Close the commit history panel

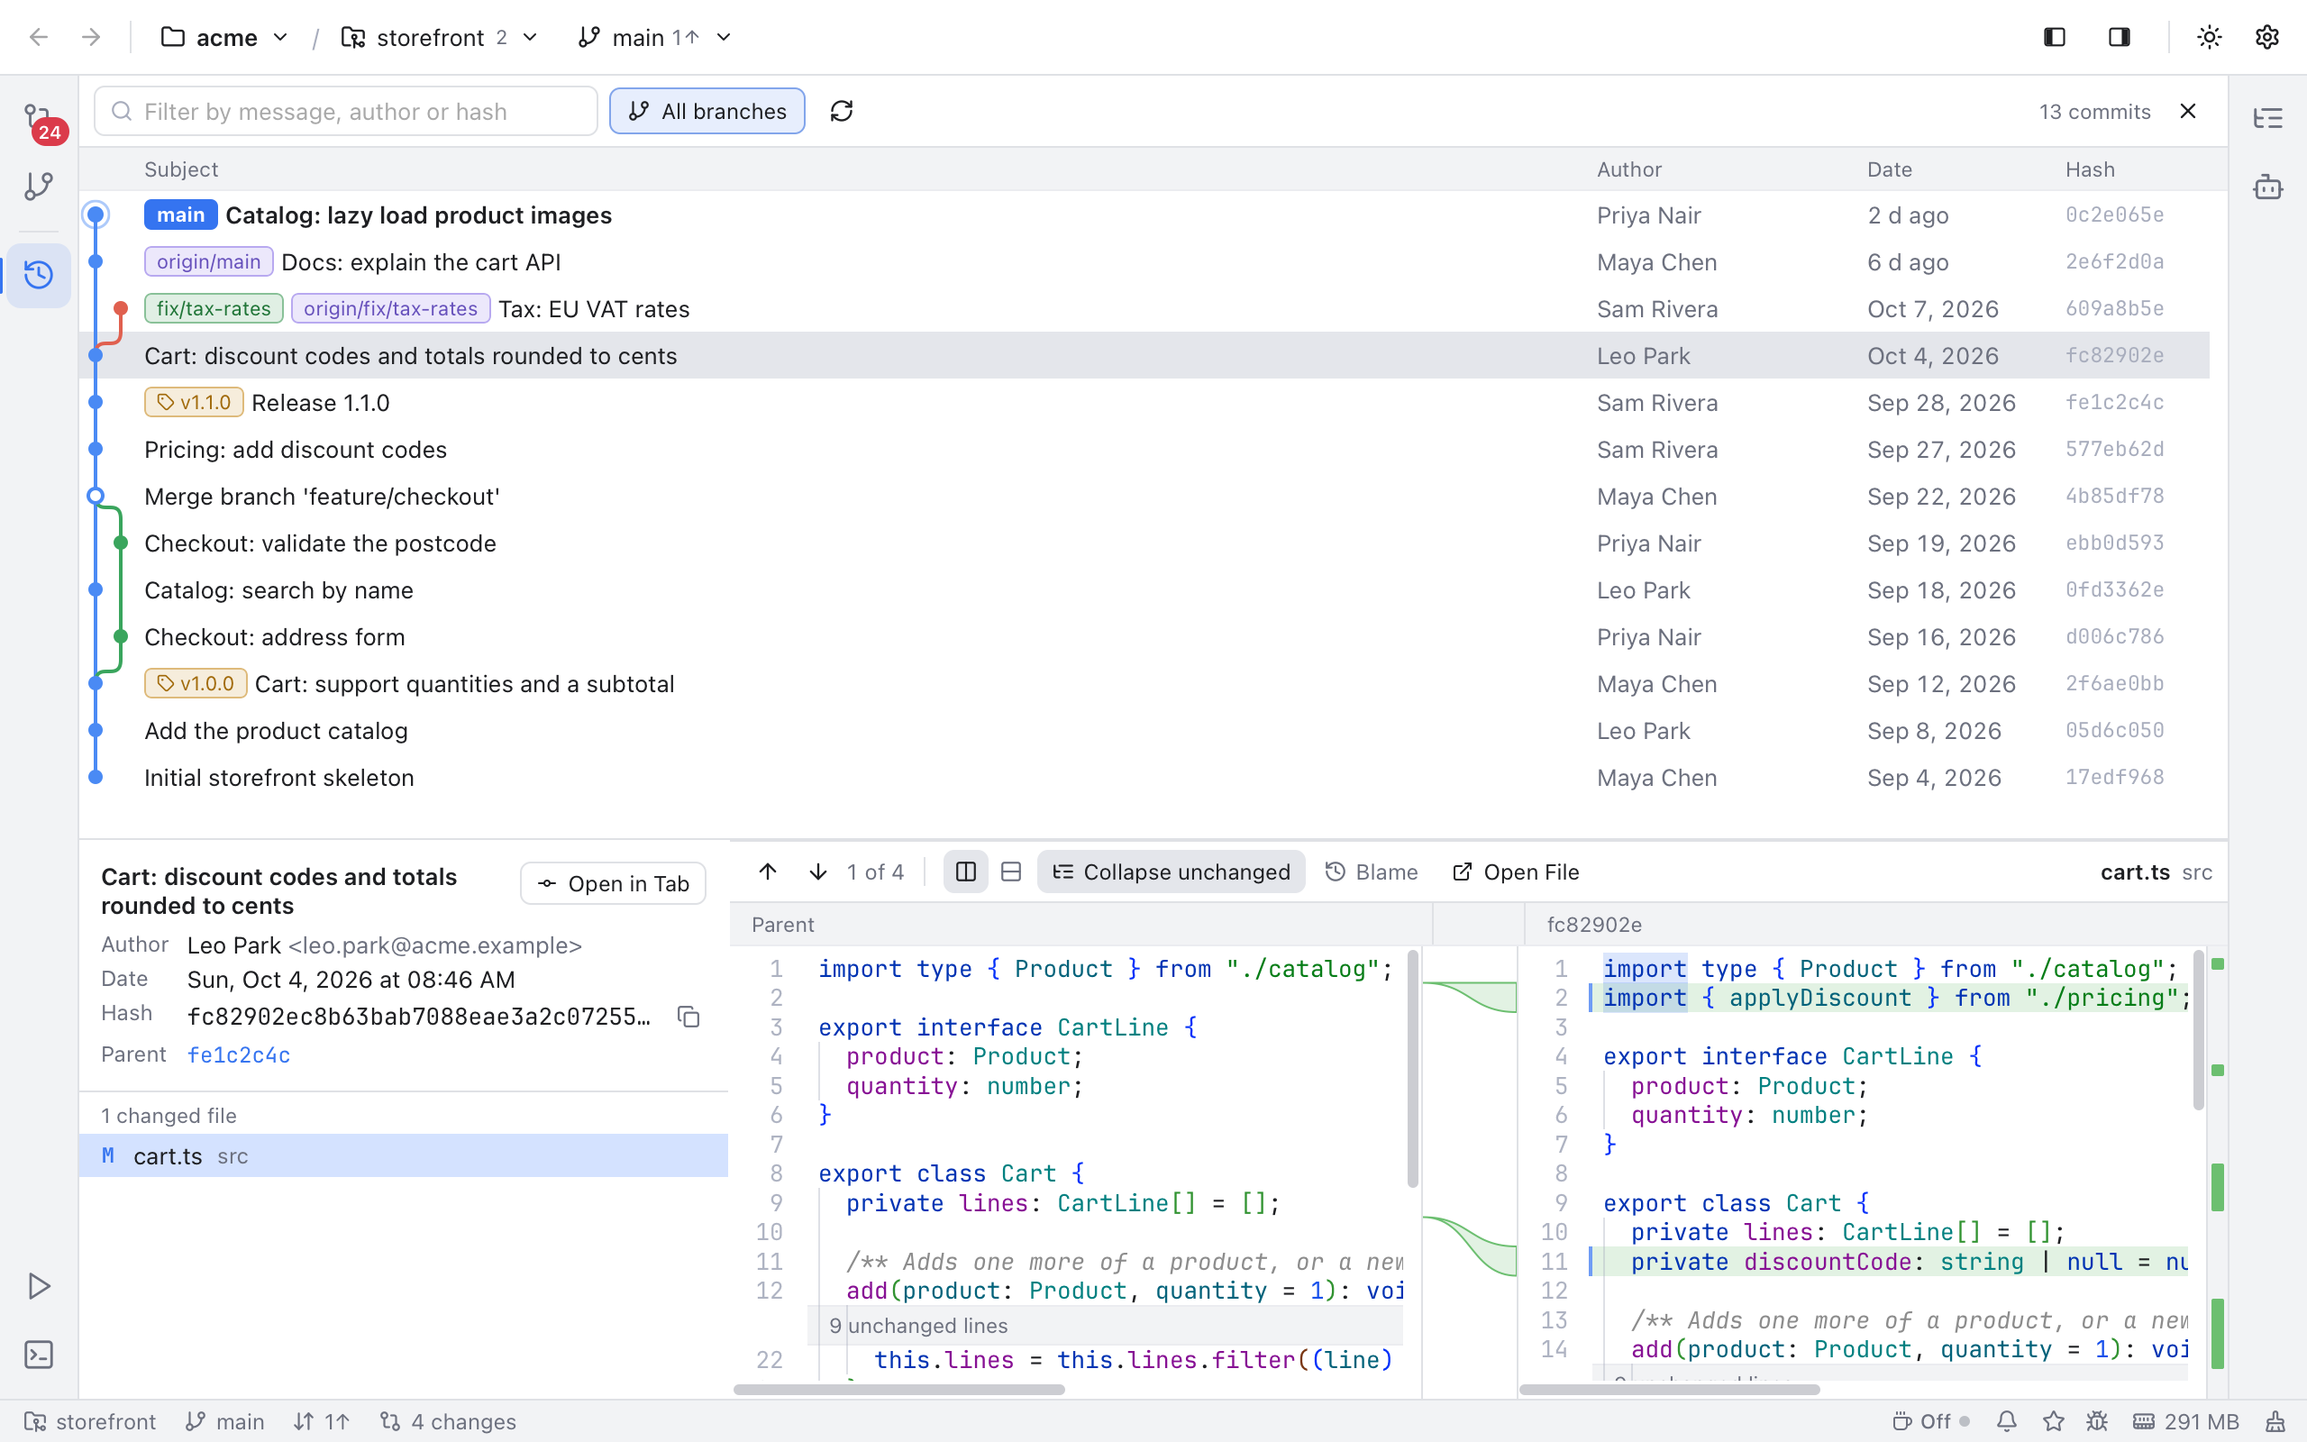point(2188,112)
